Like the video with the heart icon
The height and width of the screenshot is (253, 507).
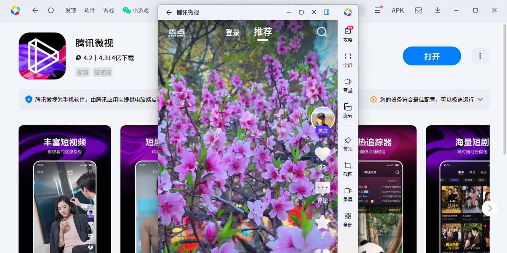click(323, 154)
